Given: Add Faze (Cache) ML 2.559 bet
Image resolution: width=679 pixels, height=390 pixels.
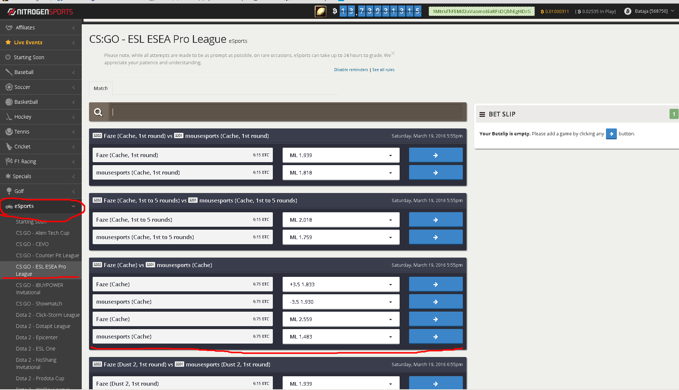Looking at the screenshot, I should point(436,319).
